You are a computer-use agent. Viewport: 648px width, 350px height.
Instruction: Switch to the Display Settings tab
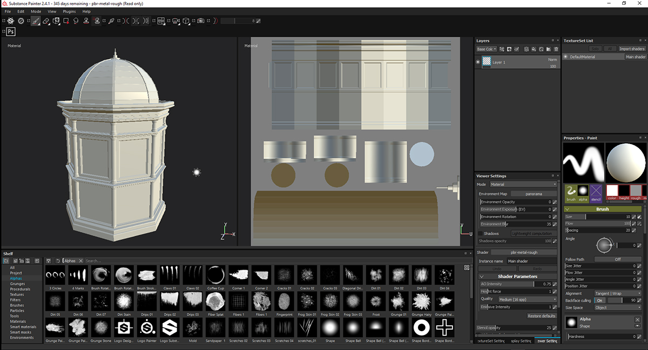[521, 341]
